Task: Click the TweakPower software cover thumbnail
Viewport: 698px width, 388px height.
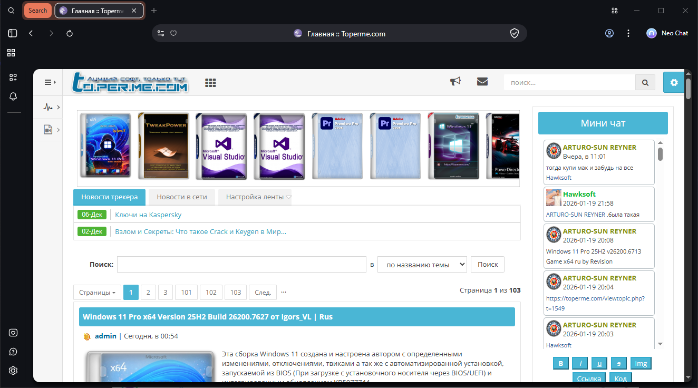Action: pos(163,145)
